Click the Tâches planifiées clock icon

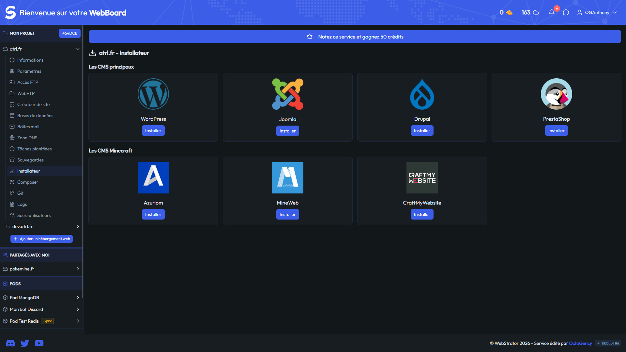[x=12, y=149]
